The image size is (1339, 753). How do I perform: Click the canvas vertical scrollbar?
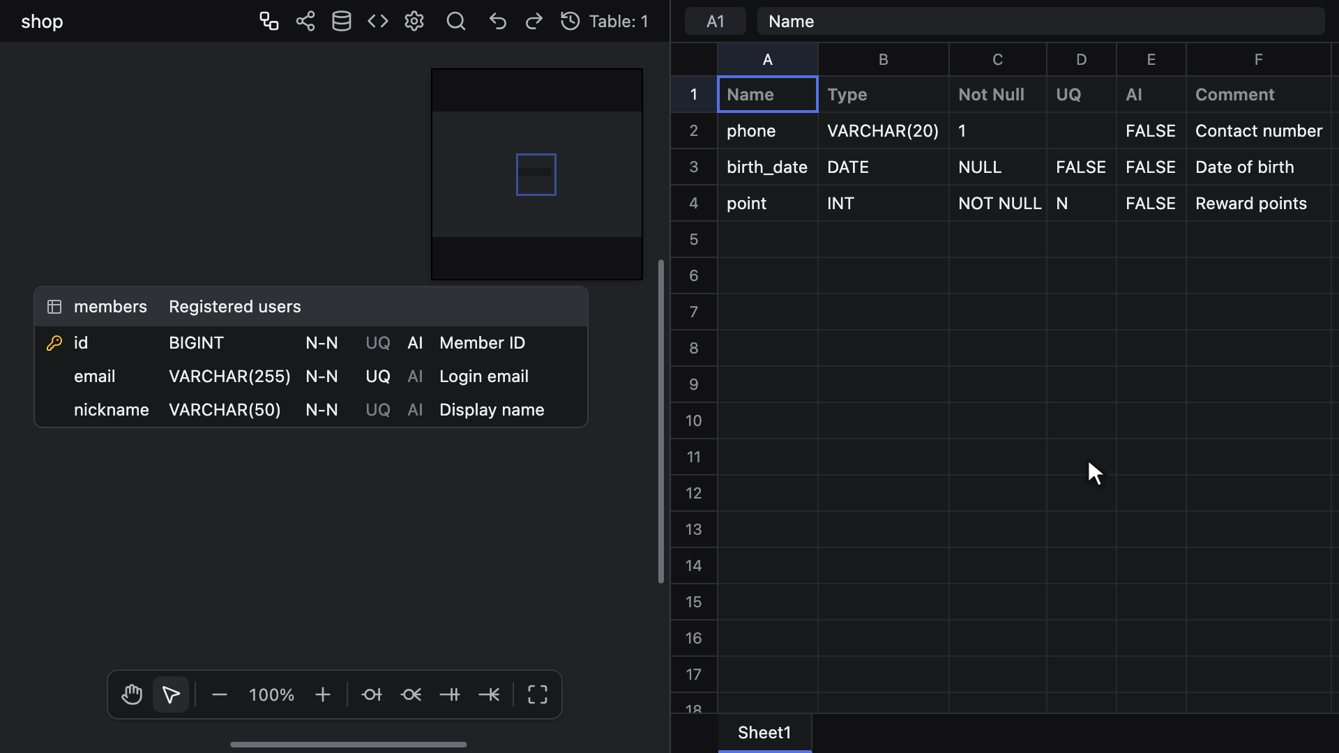pos(661,421)
